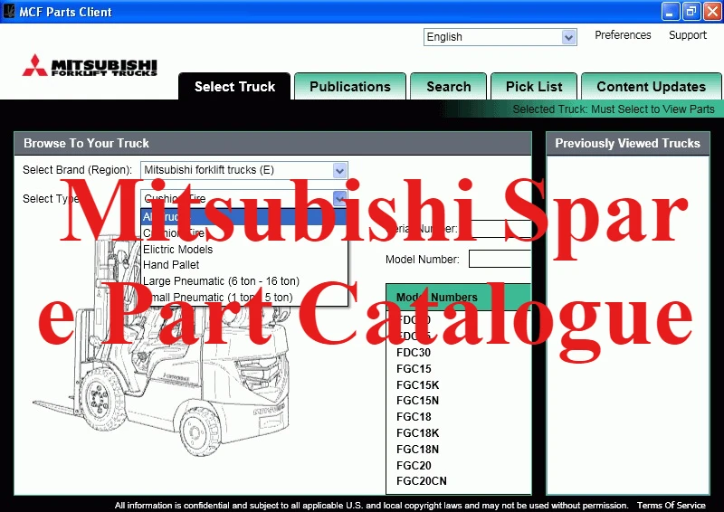Select Small Pneumatic (1 ton - 5 ton)

[x=244, y=298]
